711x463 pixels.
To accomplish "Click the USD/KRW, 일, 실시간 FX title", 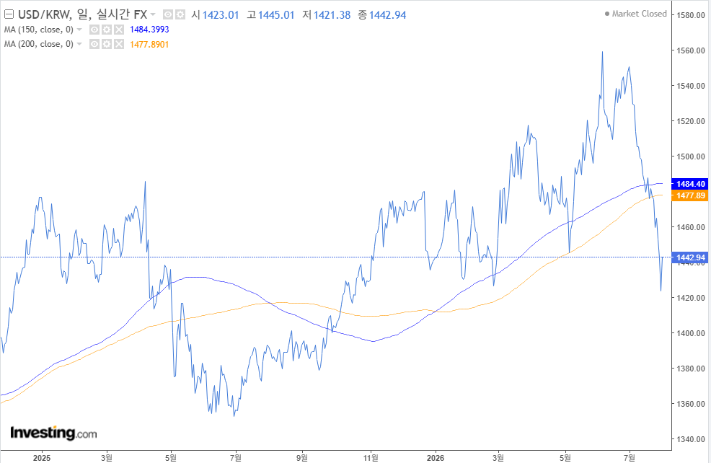I will (82, 15).
